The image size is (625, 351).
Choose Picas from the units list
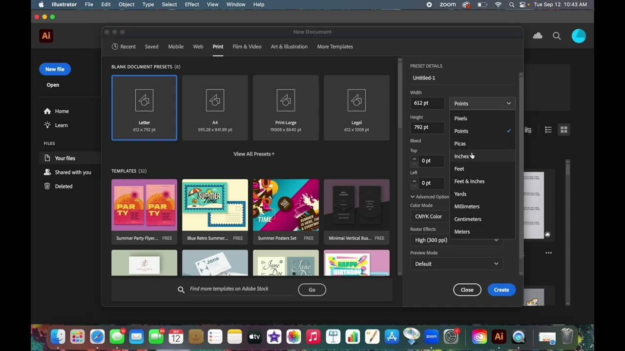pos(482,143)
